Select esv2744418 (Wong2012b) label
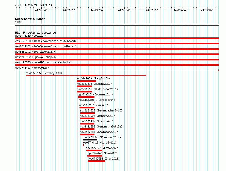 pyautogui.click(x=100, y=142)
